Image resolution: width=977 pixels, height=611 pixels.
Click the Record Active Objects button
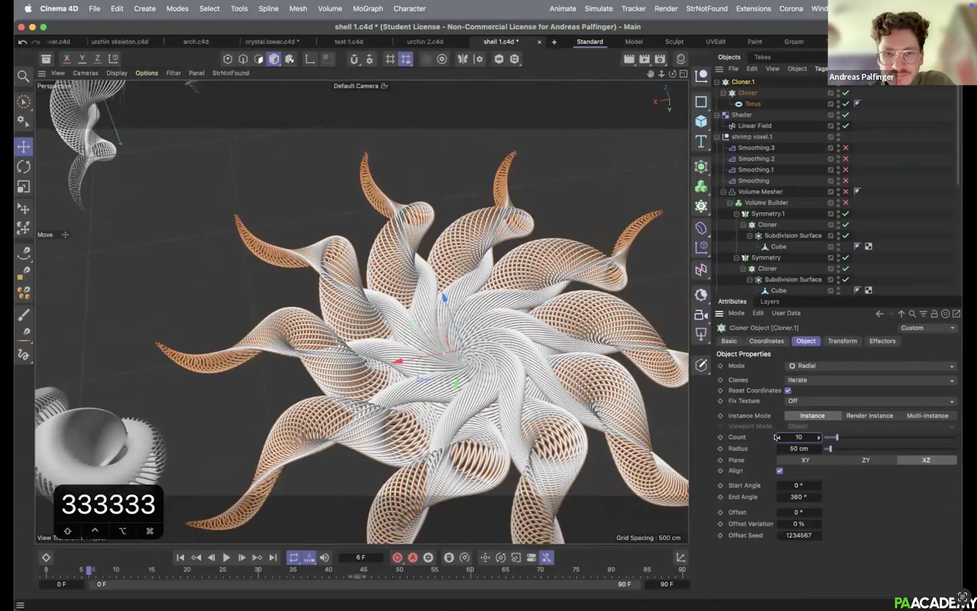(397, 558)
